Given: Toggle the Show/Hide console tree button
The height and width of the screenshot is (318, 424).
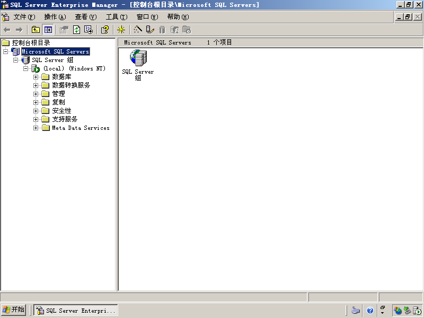Looking at the screenshot, I should coord(48,30).
